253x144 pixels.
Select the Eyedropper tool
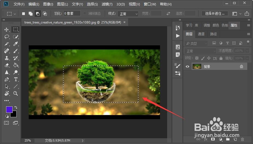[x=16, y=44]
